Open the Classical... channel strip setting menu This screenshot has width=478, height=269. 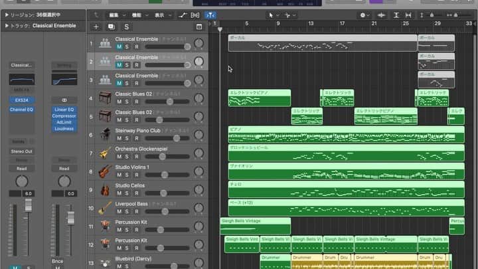(21, 65)
